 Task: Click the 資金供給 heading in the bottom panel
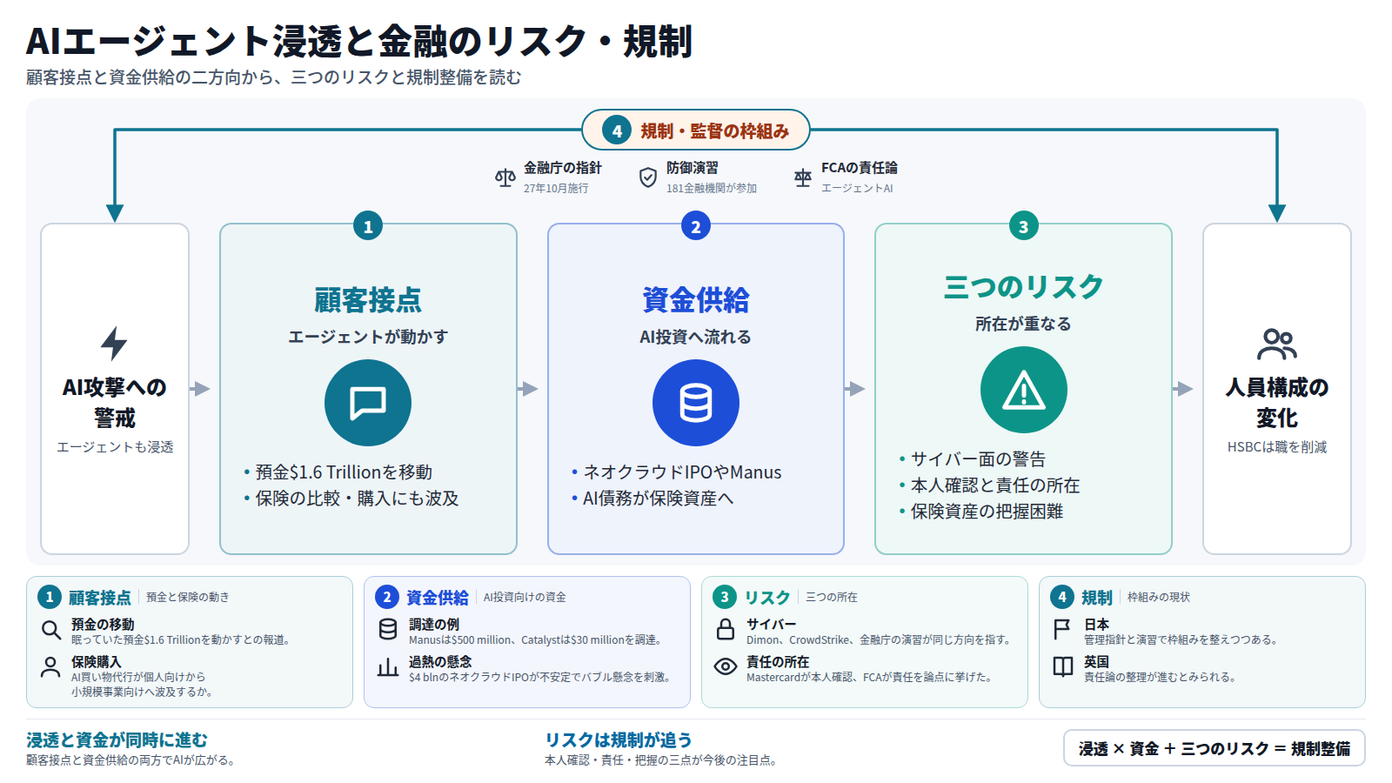(438, 598)
